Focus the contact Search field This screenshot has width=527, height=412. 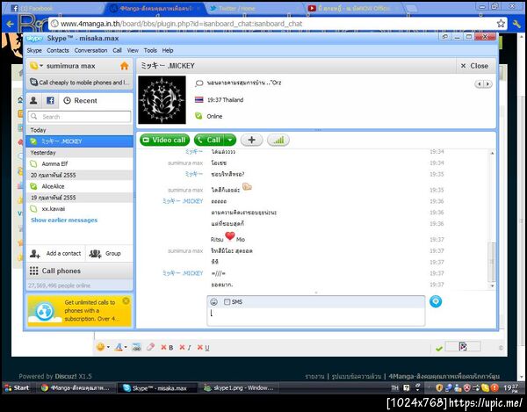(x=79, y=117)
